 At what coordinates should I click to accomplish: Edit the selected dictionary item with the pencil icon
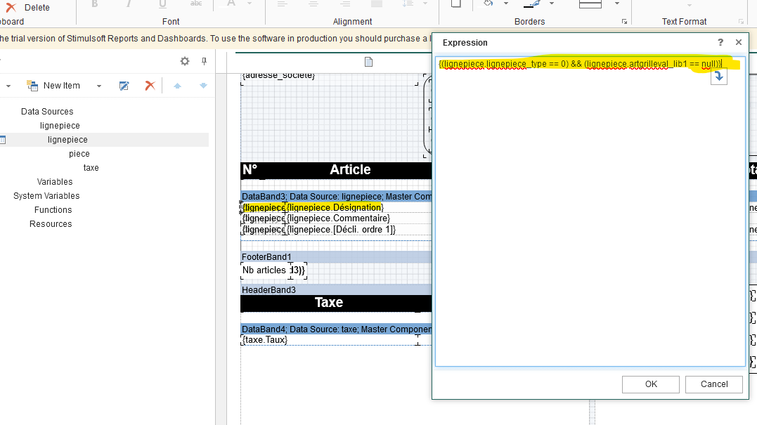[x=124, y=86]
